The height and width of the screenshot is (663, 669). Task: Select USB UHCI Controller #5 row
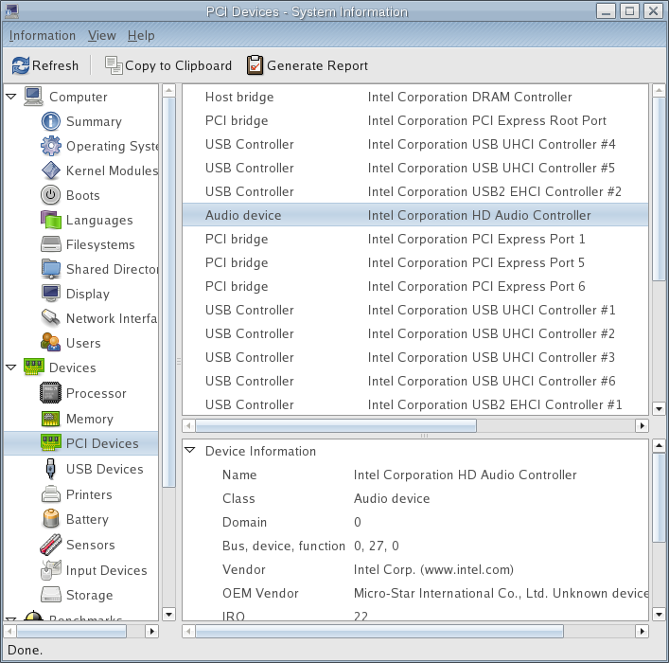click(x=415, y=168)
